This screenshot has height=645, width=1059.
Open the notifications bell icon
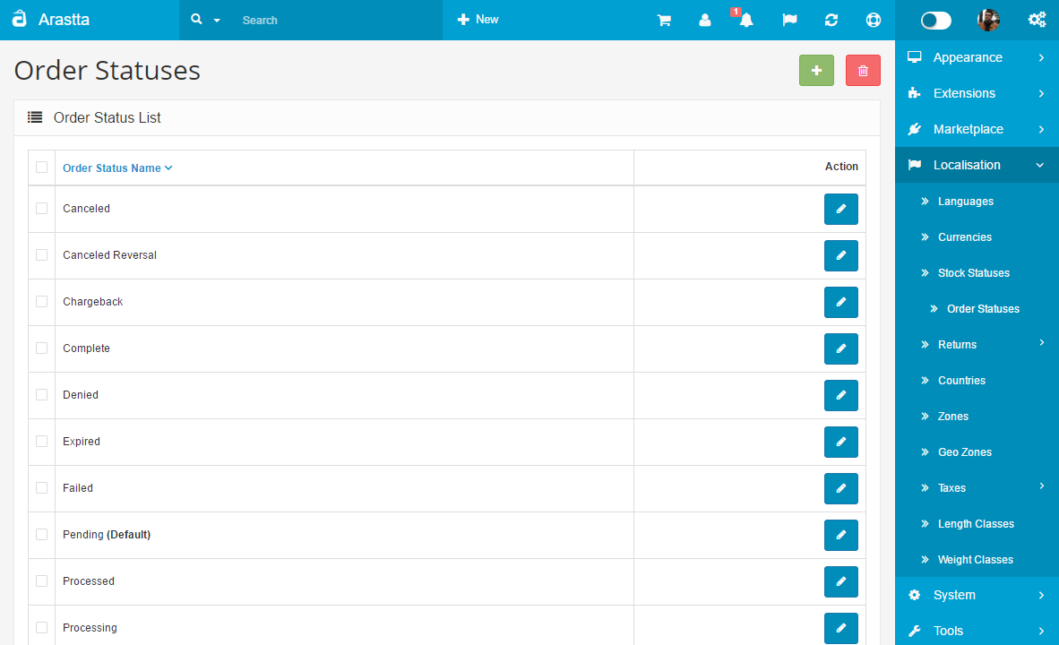[x=745, y=21]
